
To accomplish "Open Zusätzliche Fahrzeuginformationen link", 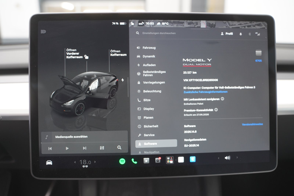I will (205, 92).
